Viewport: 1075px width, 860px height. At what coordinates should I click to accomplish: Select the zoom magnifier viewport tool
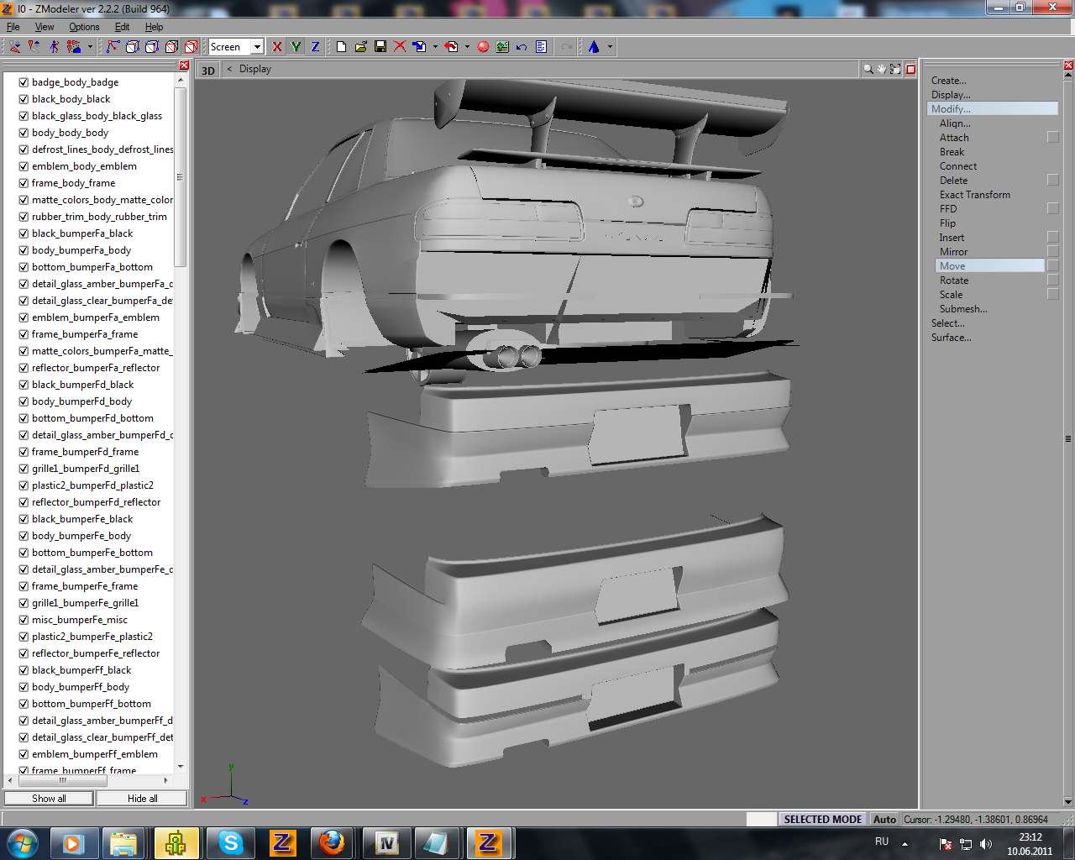(x=868, y=69)
